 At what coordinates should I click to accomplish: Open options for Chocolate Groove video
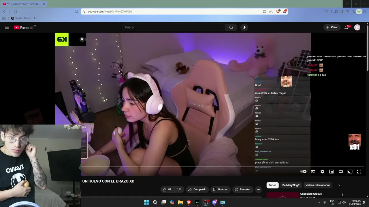(x=342, y=194)
